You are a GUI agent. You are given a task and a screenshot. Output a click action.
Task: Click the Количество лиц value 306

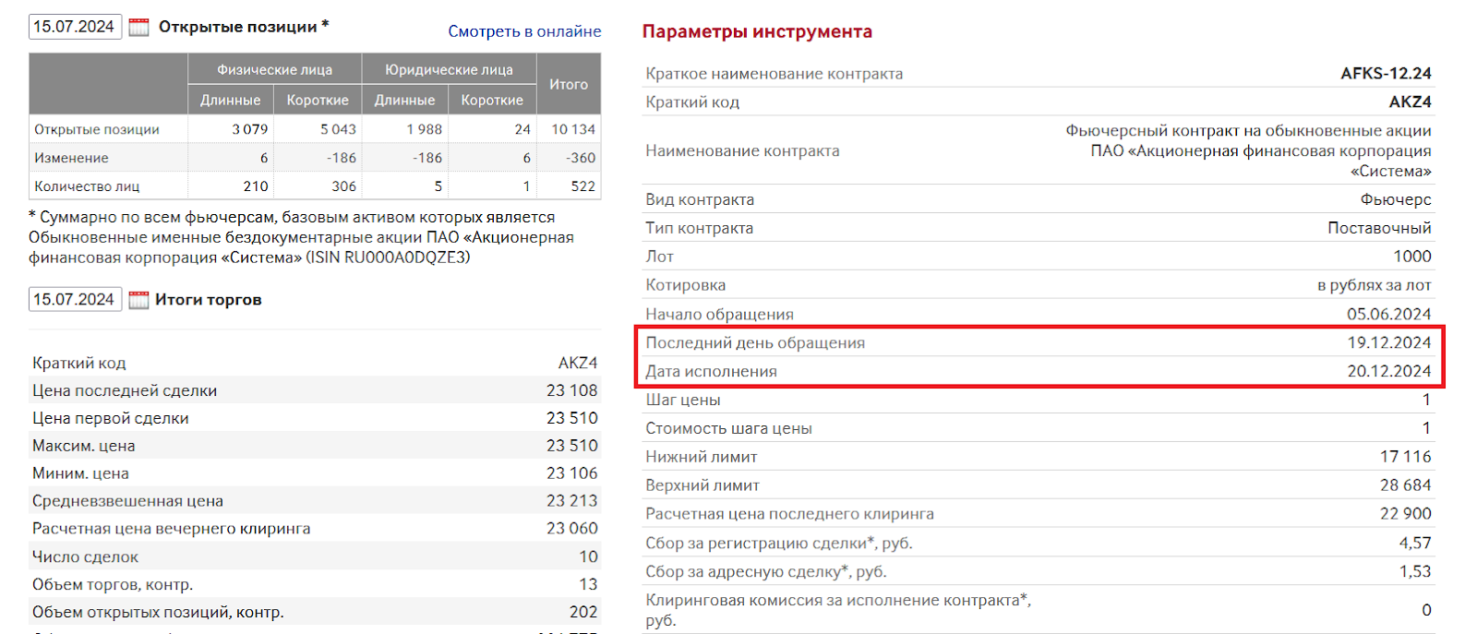[344, 186]
